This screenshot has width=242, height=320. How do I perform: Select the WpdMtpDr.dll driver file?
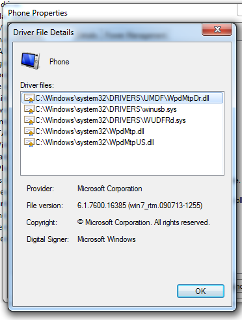[122, 98]
